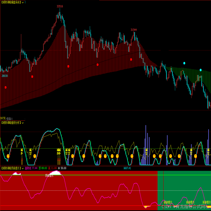Click the 恒指11 symbol label
211x211 pixels.
(9, 119)
